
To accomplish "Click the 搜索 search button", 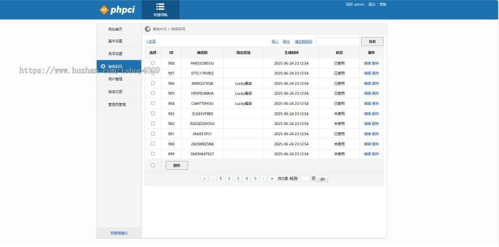I will coord(372,42).
